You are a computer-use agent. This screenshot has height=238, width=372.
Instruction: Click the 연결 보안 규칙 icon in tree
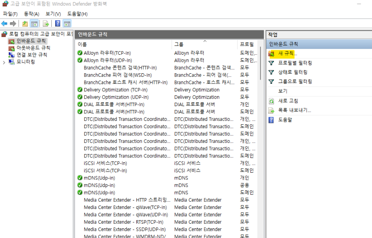[x=11, y=55]
